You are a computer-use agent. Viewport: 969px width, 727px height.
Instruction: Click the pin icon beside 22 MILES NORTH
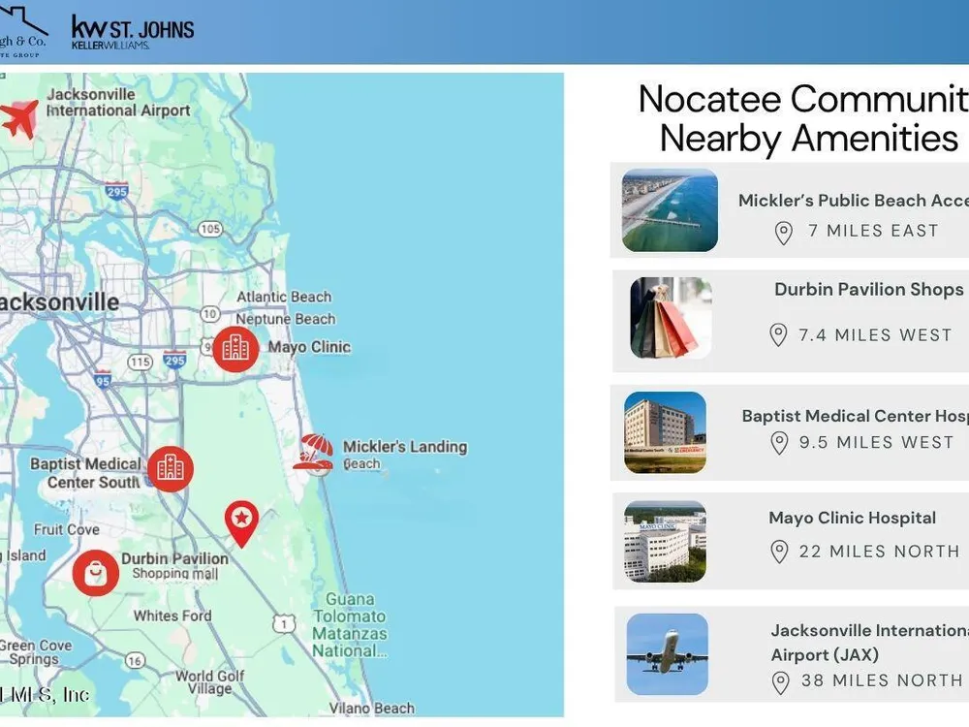[x=779, y=552]
